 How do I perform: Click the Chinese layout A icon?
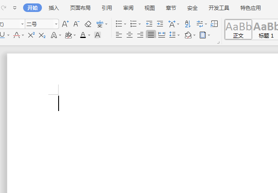point(172,24)
